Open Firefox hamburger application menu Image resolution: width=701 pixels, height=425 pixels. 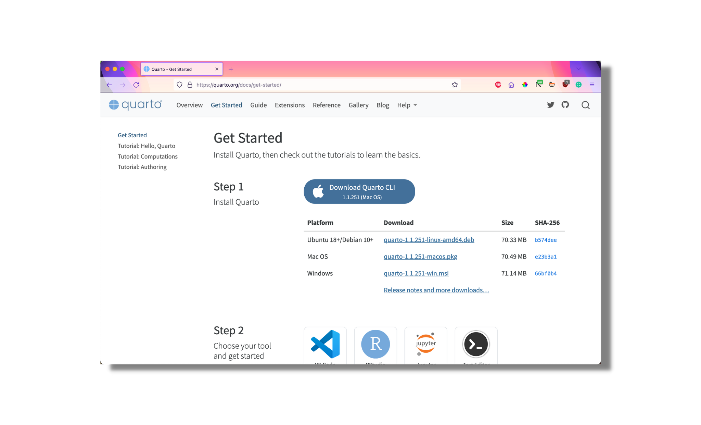pyautogui.click(x=592, y=85)
